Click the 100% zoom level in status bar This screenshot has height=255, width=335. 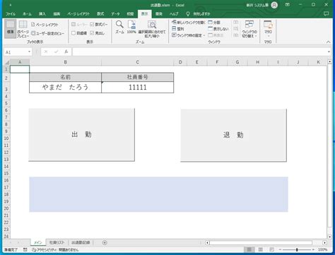(x=322, y=249)
